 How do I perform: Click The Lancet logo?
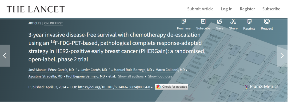click(x=36, y=9)
